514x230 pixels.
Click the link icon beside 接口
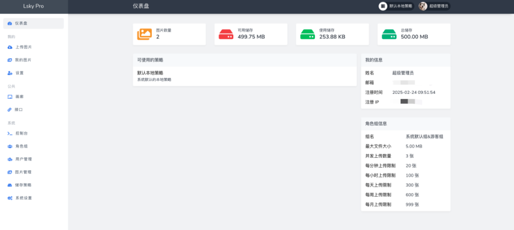[10, 110]
